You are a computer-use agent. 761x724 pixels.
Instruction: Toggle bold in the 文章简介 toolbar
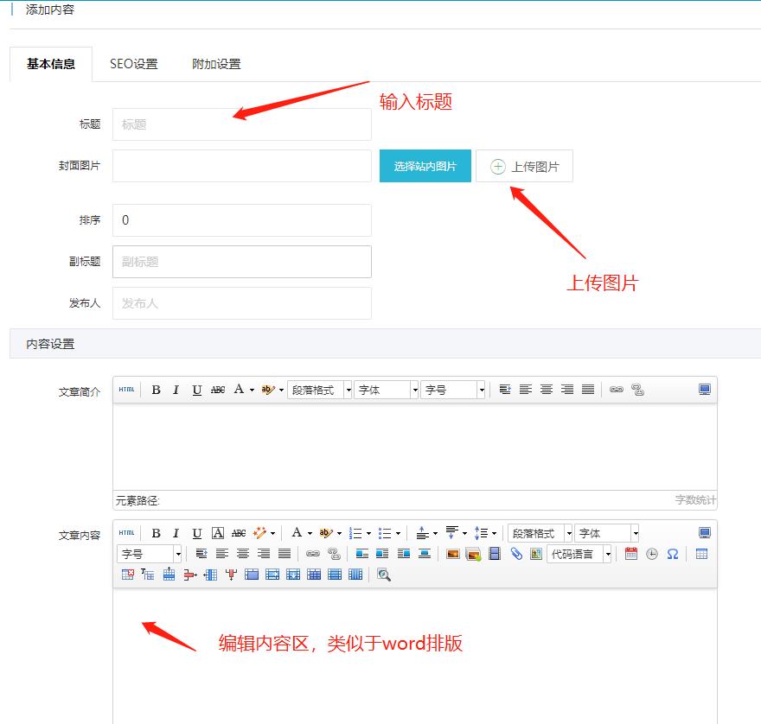[156, 390]
